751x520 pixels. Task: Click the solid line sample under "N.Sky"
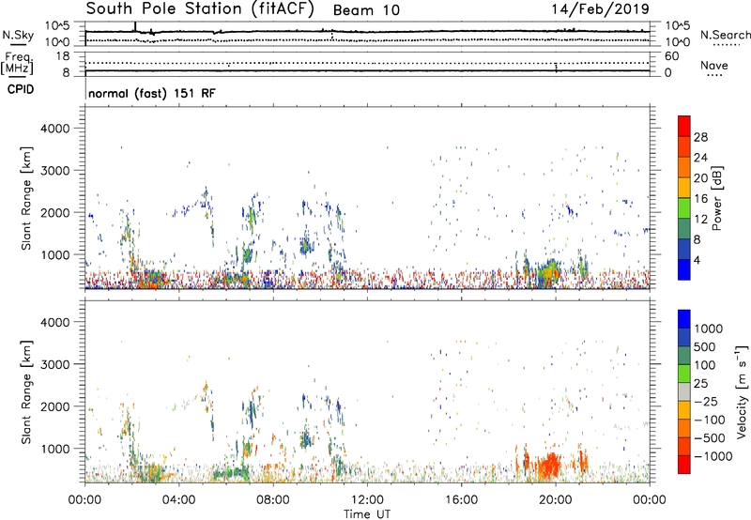18,44
